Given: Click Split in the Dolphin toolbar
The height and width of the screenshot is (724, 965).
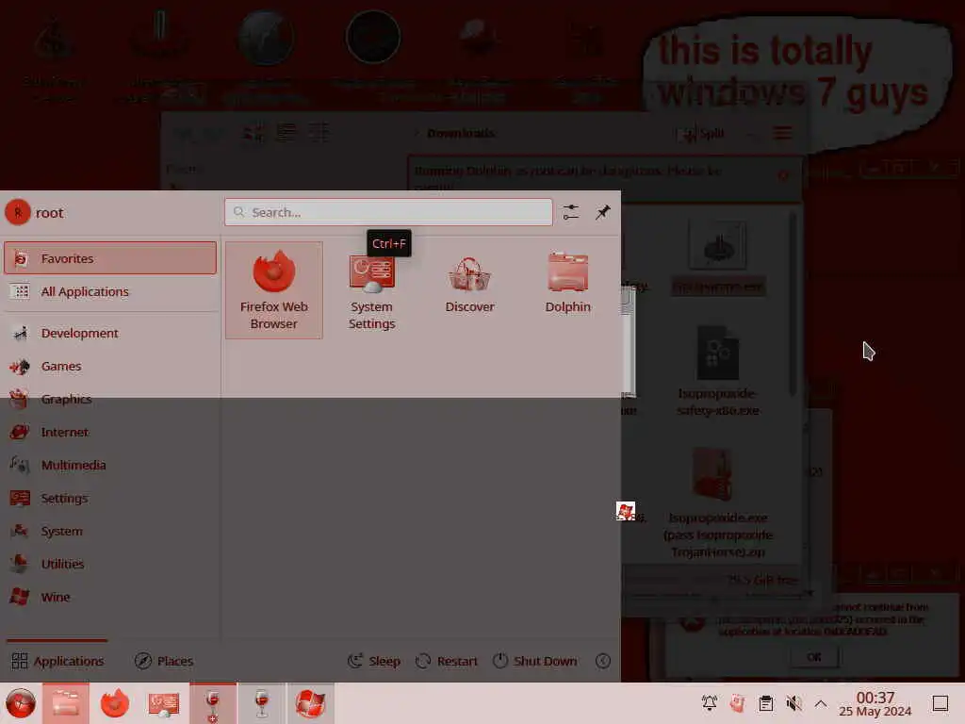Looking at the screenshot, I should pos(701,133).
